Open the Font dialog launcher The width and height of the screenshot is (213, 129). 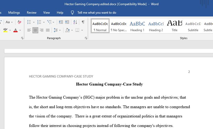click(x=22, y=38)
